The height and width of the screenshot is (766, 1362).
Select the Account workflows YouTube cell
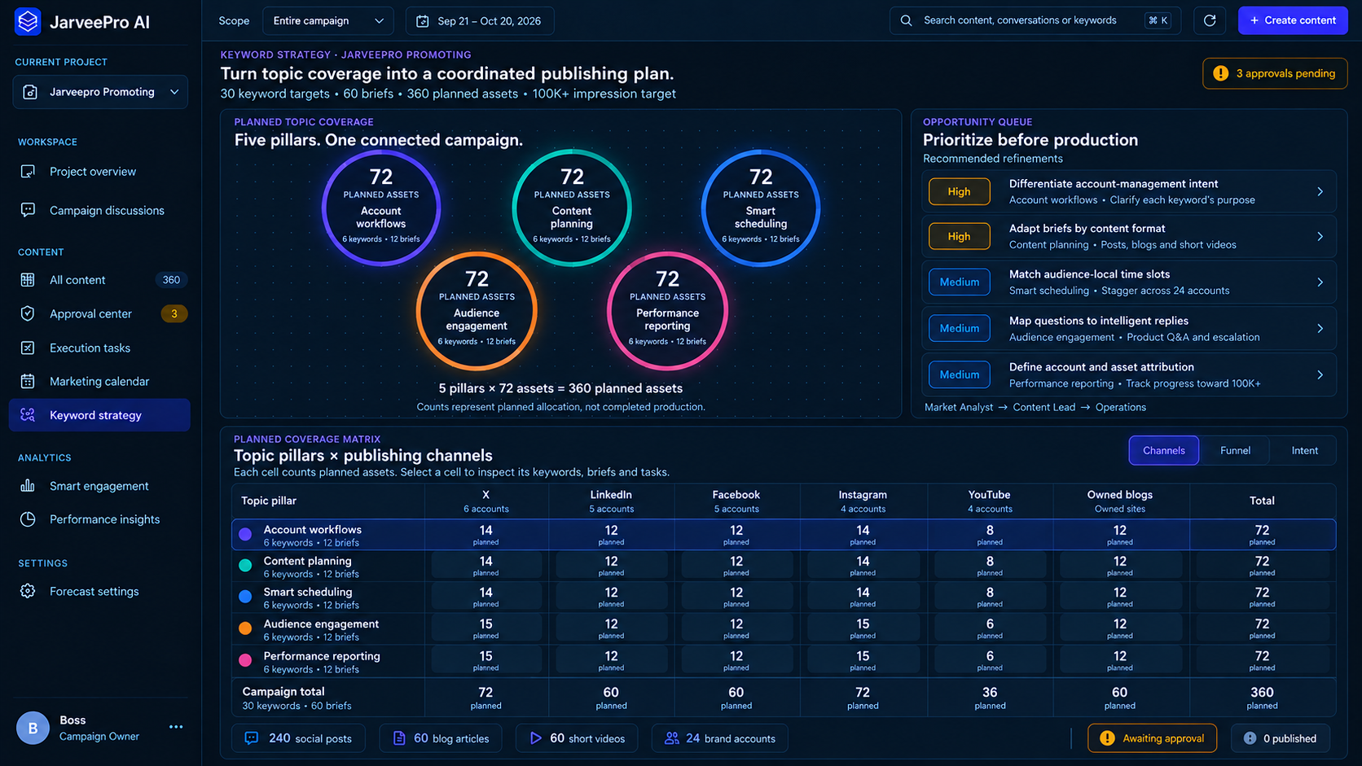click(x=990, y=535)
